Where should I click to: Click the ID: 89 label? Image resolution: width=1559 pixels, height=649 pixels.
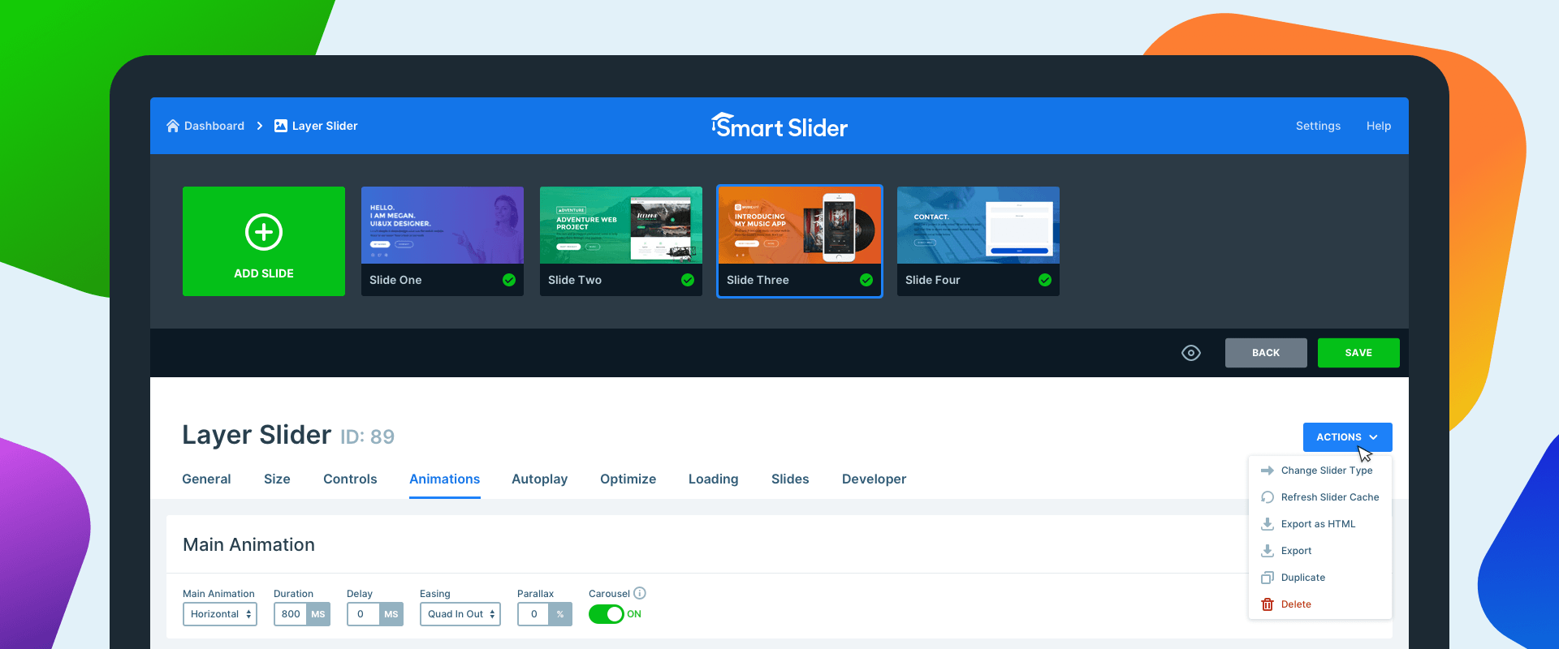point(367,437)
